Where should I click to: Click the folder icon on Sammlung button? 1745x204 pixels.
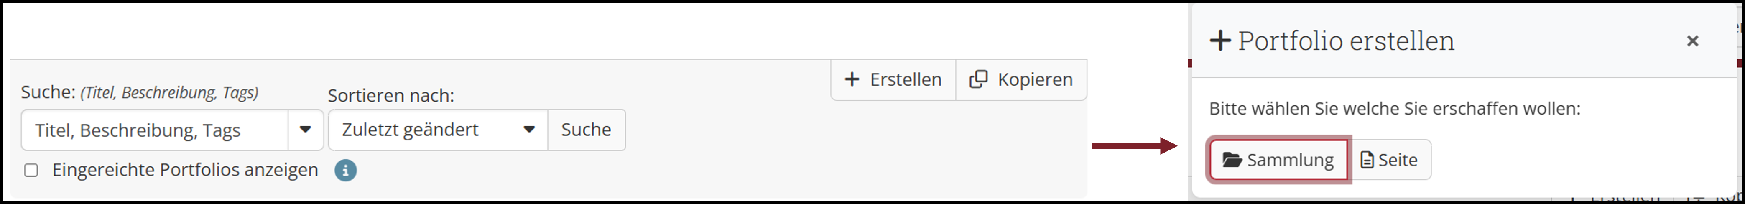point(1232,160)
